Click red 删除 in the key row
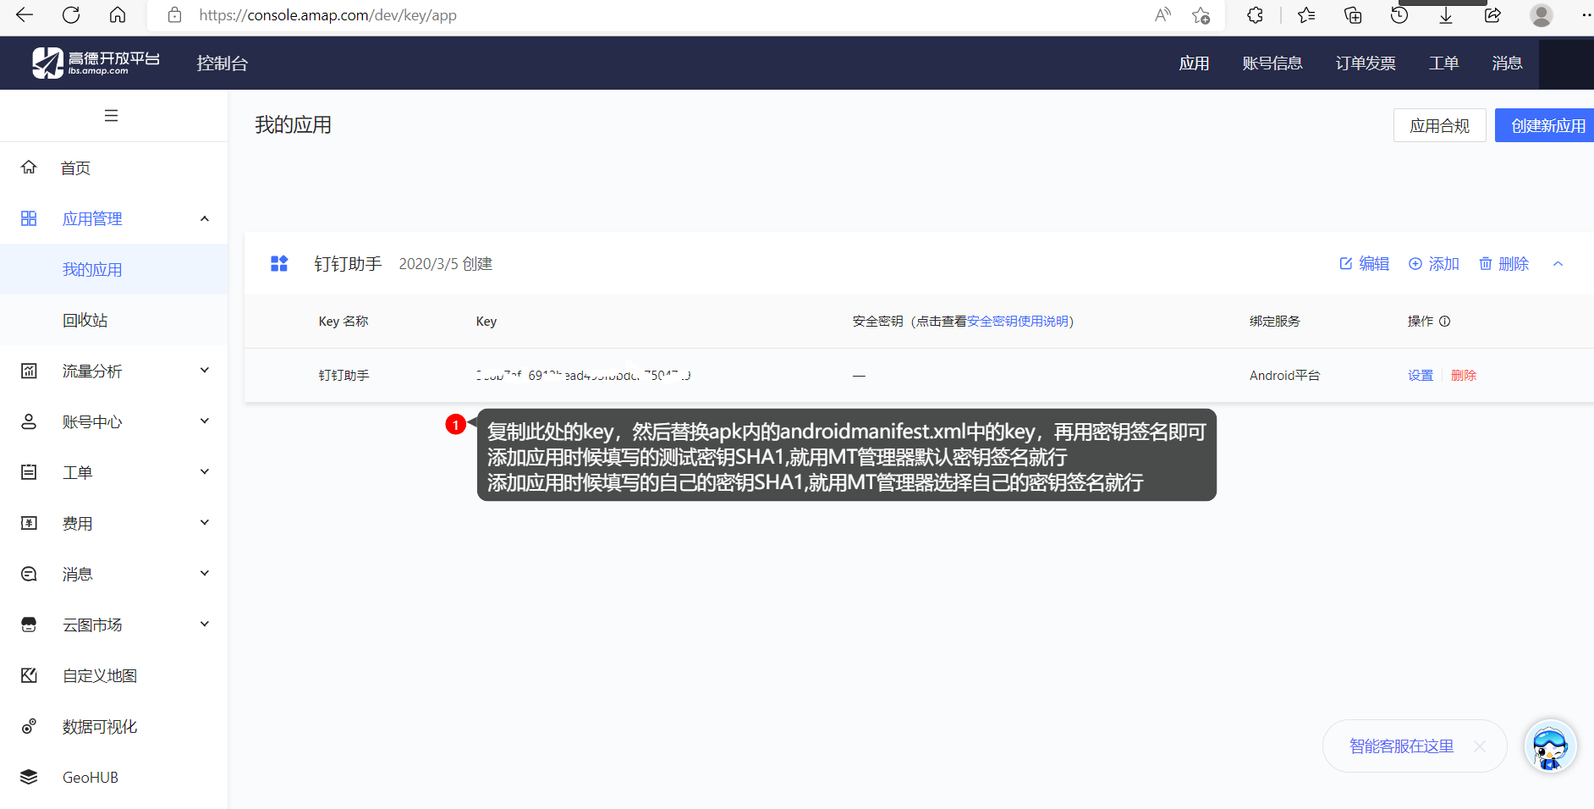This screenshot has height=809, width=1594. coord(1464,376)
